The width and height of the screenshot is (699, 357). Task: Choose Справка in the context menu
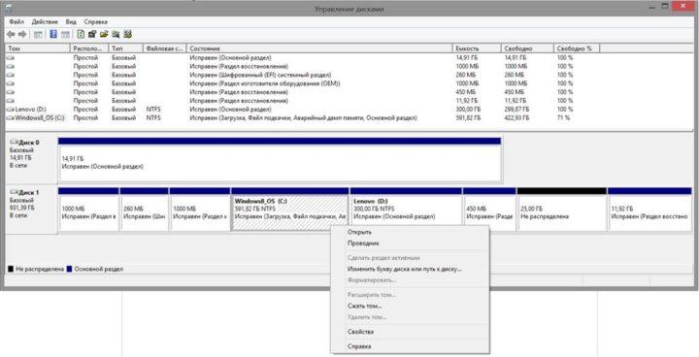(410, 346)
